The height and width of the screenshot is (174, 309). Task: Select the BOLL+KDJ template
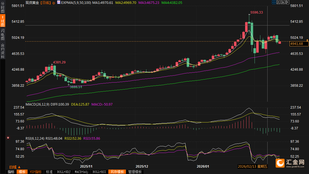(x=63, y=172)
